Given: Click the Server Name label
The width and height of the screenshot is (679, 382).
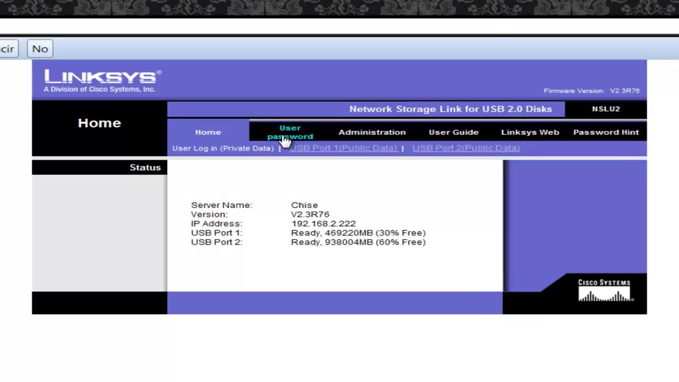Looking at the screenshot, I should [x=222, y=205].
